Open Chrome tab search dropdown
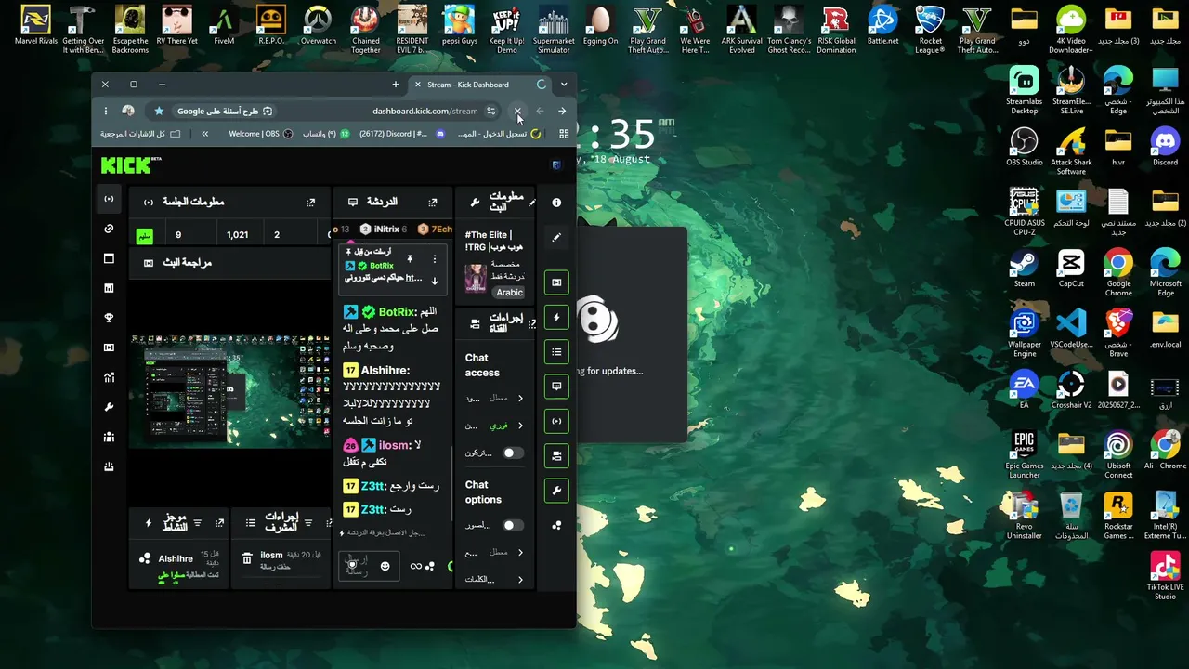Image resolution: width=1189 pixels, height=669 pixels. 564,85
